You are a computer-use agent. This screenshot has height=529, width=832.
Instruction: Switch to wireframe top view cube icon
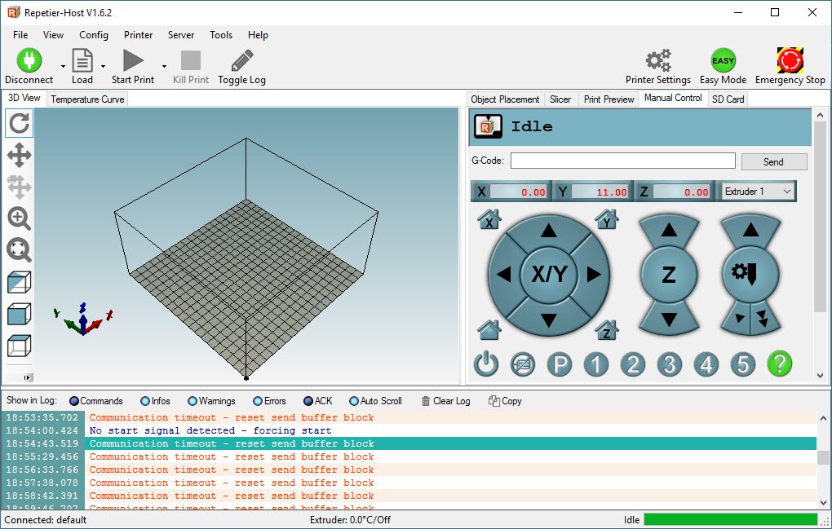19,346
